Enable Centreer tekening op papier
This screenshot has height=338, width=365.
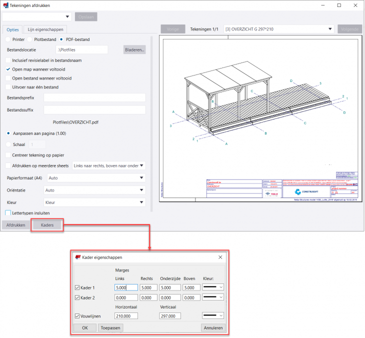click(x=8, y=155)
